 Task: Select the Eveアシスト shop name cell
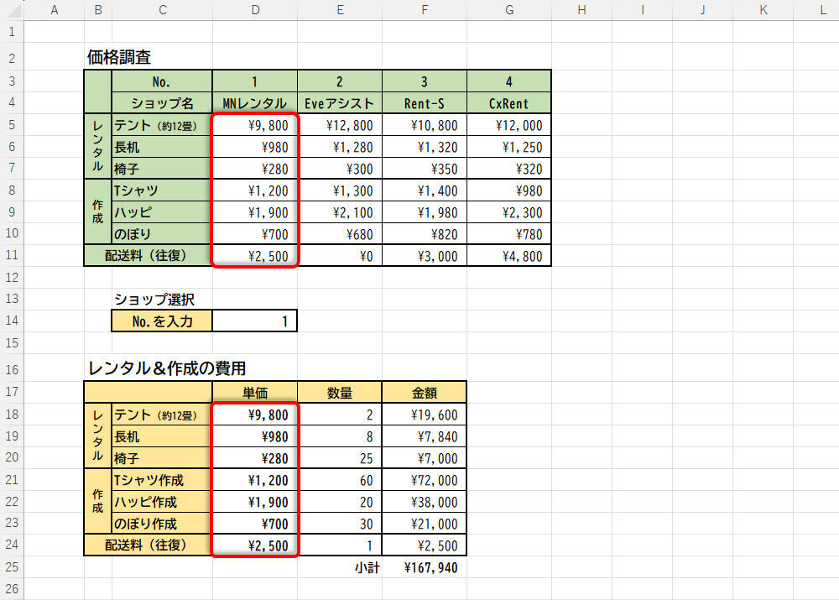[339, 103]
